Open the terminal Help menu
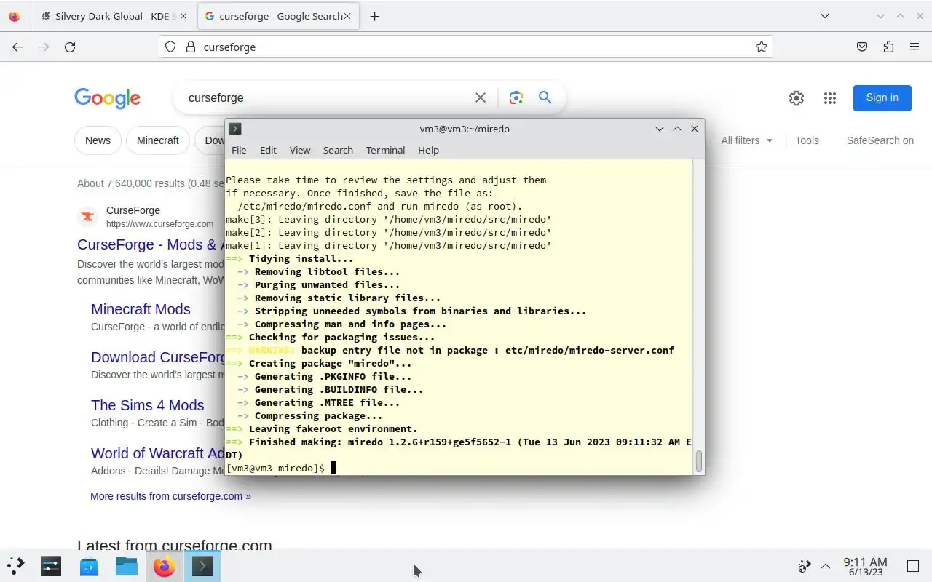Screen dimensions: 932x582 (428, 150)
